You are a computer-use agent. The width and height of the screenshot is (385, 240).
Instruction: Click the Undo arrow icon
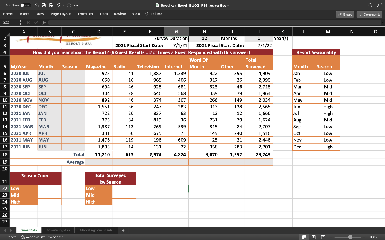click(58, 5)
